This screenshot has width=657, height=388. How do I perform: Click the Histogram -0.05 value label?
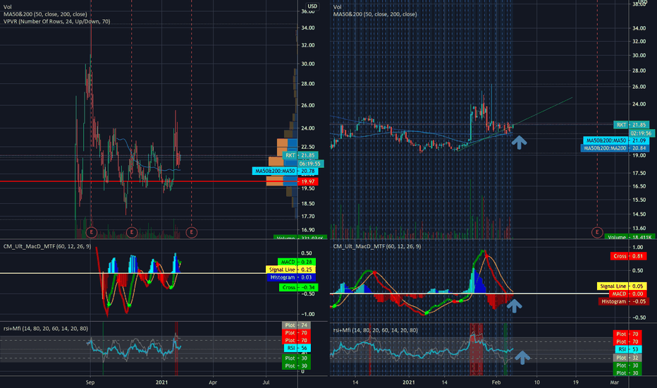pos(623,301)
